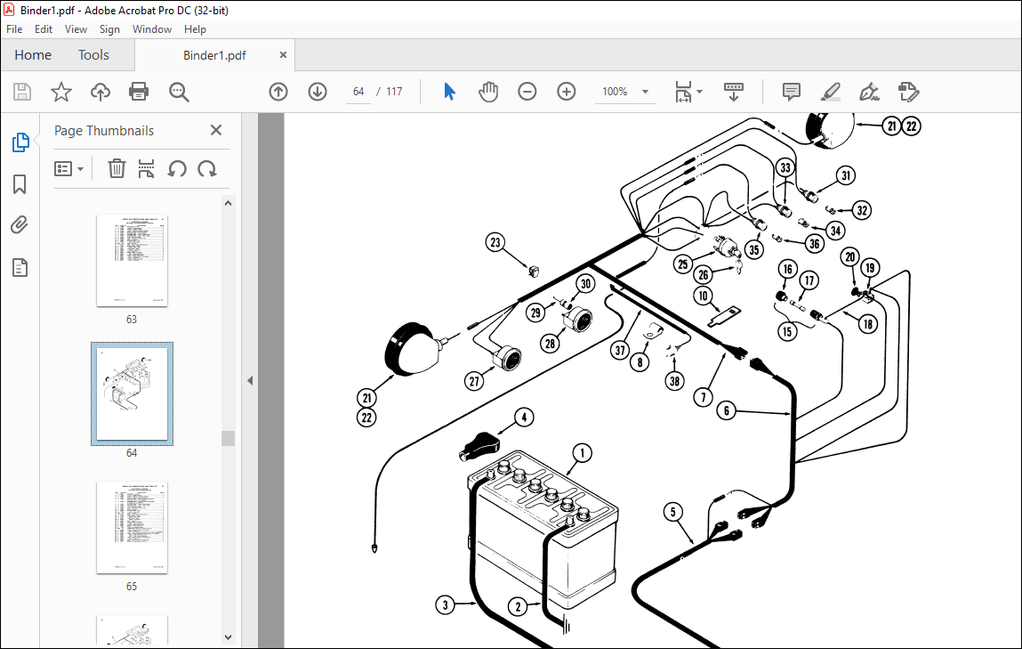The height and width of the screenshot is (649, 1022).
Task: Open the Bookmarks sidebar panel
Action: coord(20,184)
